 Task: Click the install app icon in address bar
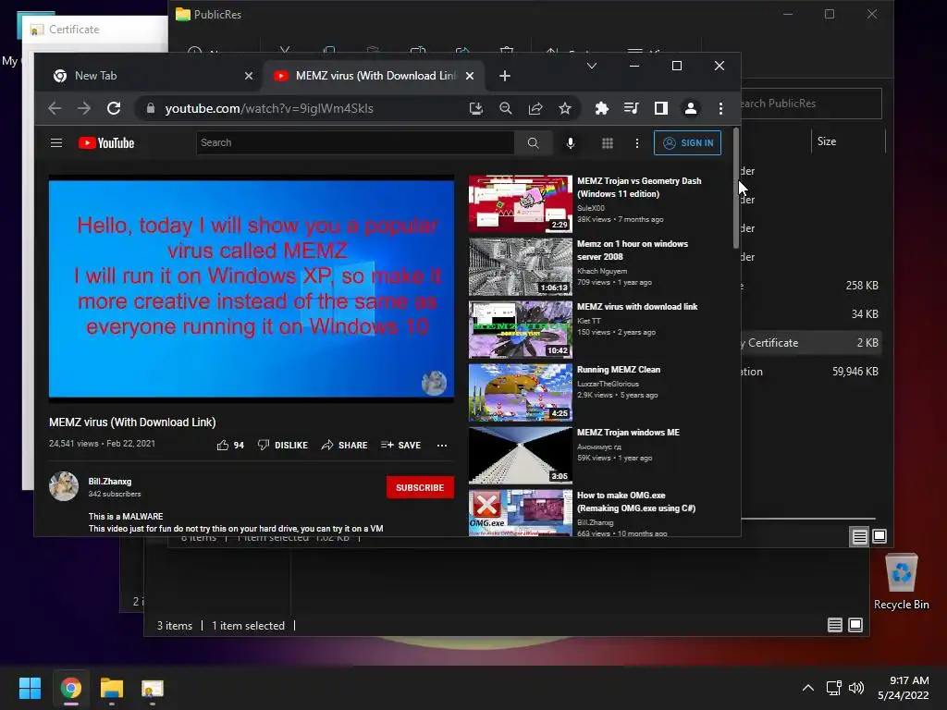476,108
